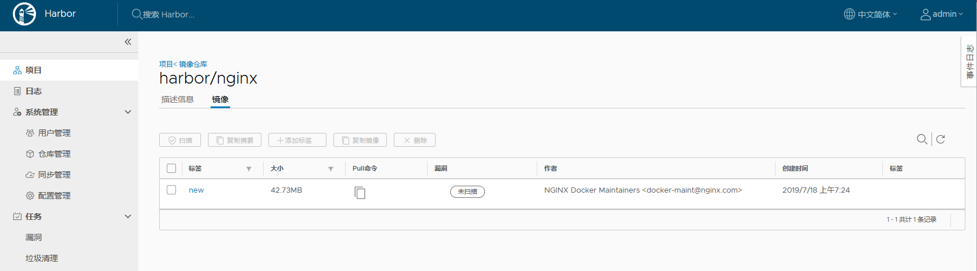
Task: Open the 大小 column filter
Action: coord(331,169)
